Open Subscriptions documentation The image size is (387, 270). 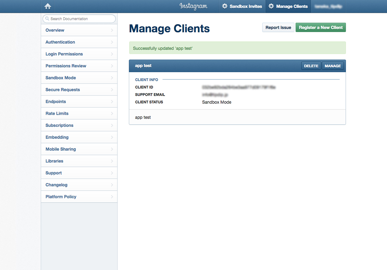pos(79,125)
